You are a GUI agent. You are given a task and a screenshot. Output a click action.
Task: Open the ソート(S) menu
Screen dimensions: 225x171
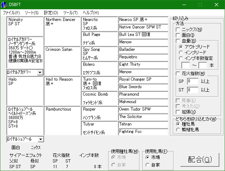click(32, 13)
